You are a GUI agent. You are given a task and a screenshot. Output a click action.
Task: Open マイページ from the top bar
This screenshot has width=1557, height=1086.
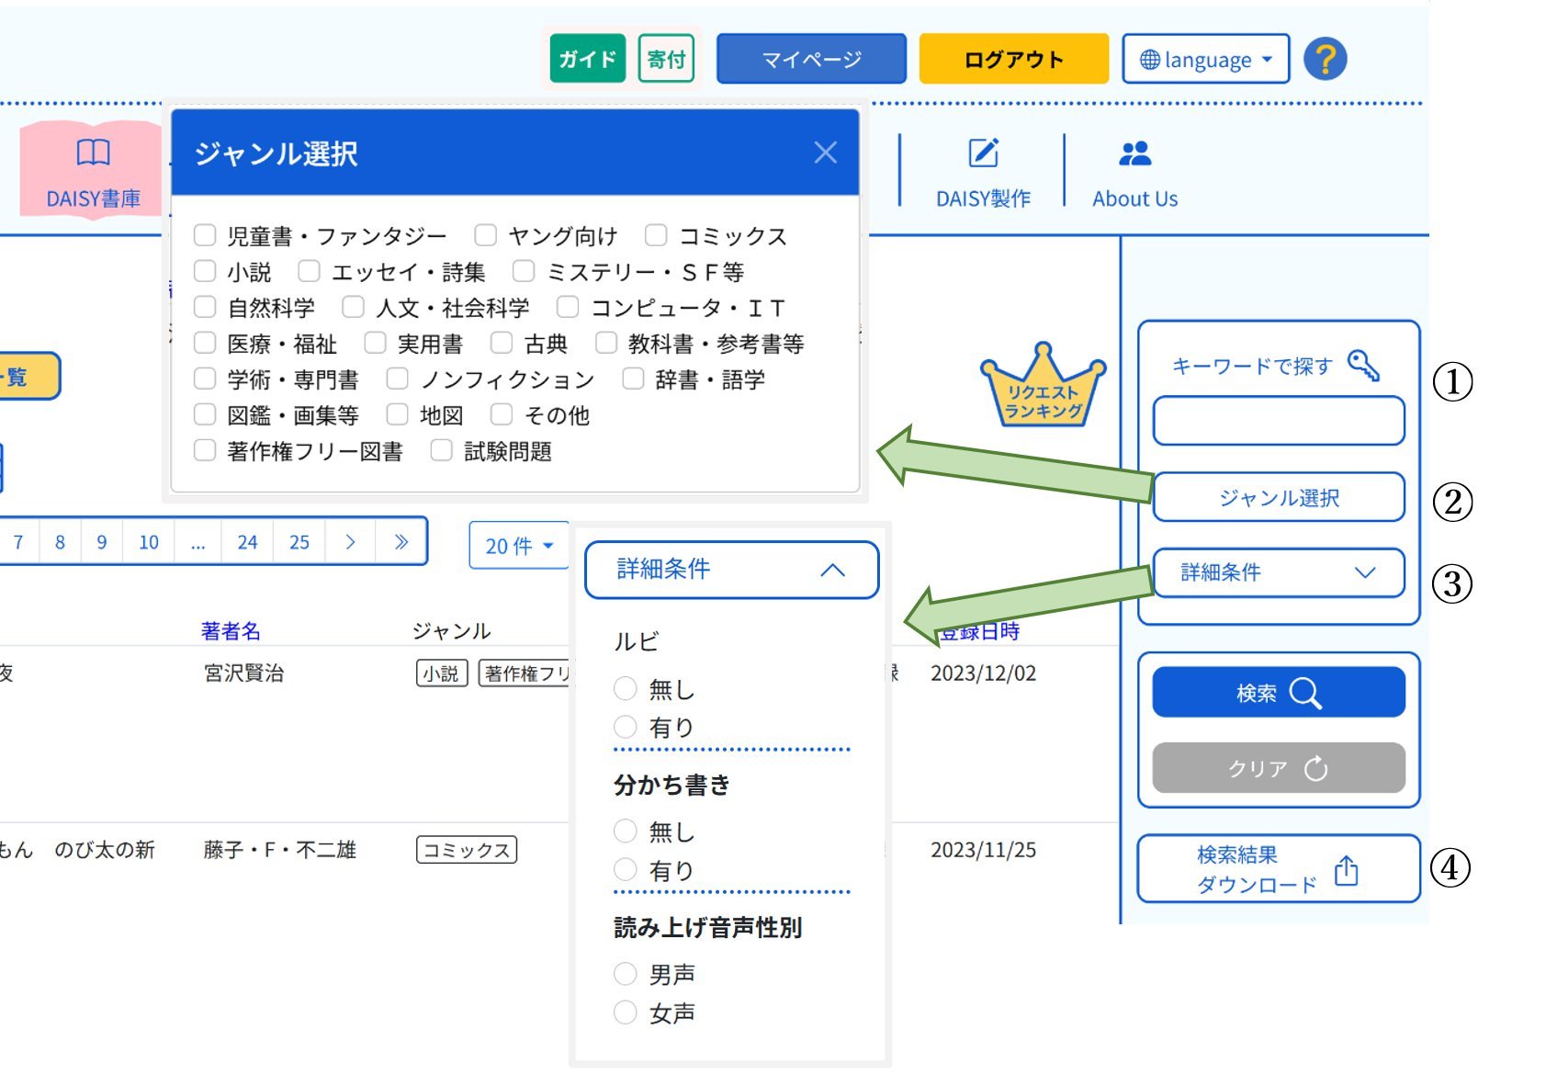pyautogui.click(x=811, y=60)
